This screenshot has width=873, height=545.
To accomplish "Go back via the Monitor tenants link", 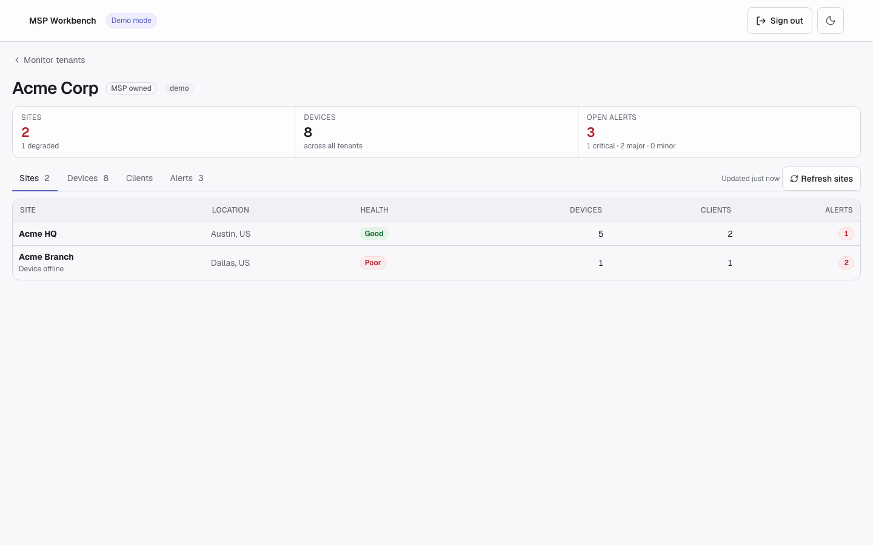I will (x=49, y=60).
